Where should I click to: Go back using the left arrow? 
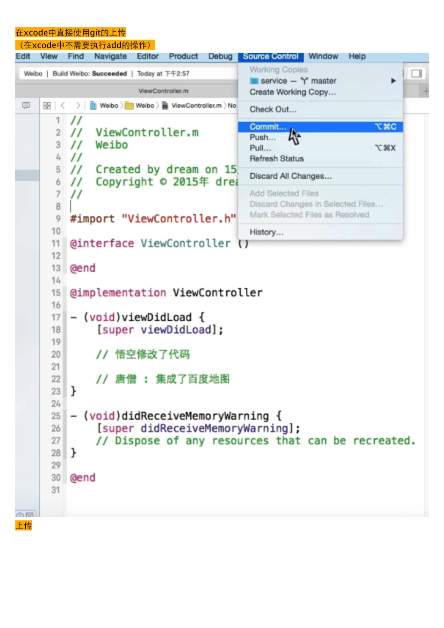pyautogui.click(x=63, y=106)
